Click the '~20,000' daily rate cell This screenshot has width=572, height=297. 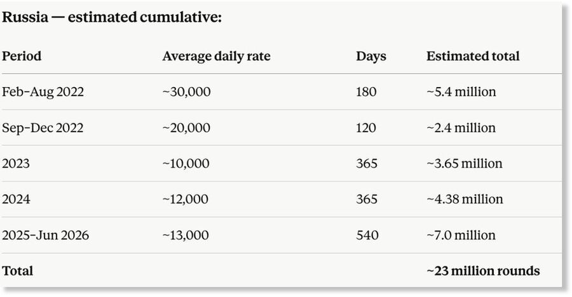click(x=186, y=128)
